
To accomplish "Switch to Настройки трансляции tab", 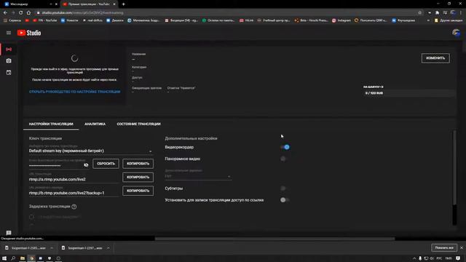I will tap(51, 124).
